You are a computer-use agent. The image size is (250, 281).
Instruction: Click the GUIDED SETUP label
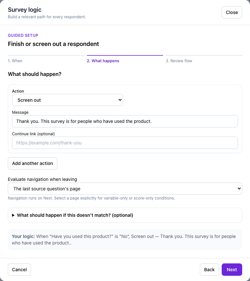coord(23,35)
